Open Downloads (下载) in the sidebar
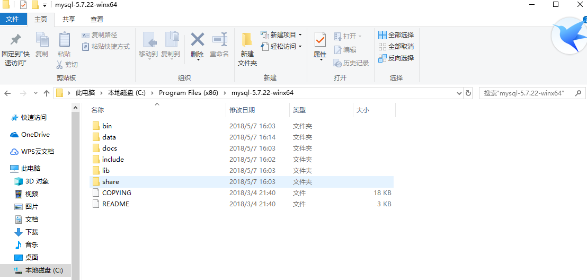587x280 pixels. 26,232
